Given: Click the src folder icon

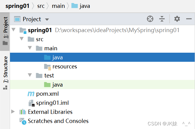Looking at the screenshot, I should pos(31,39).
